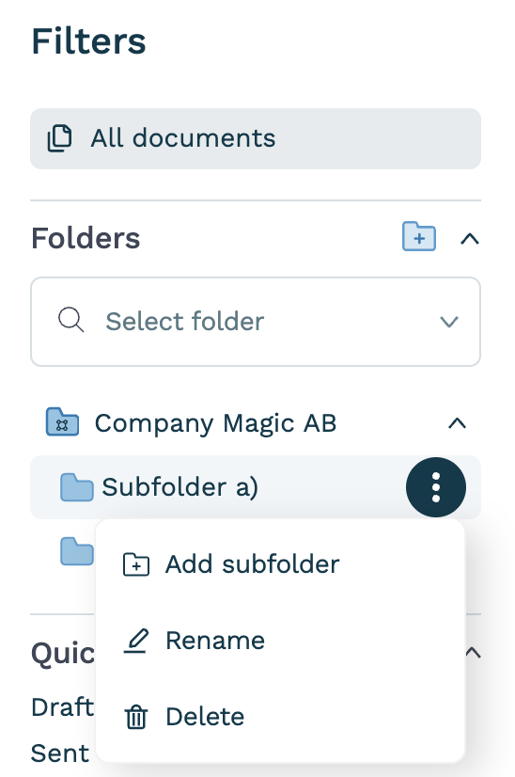515x777 pixels.
Task: Select the All documents filter
Action: pyautogui.click(x=256, y=139)
